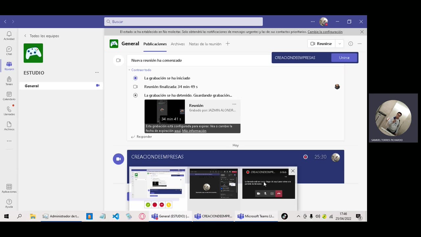
Task: Click Reunión finalizada: 34 min 49 s
Action: [171, 87]
